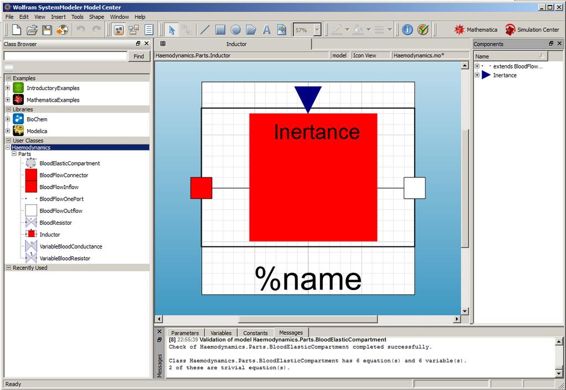
Task: Click canvas horizontal scrollbar thumb
Action: point(308,319)
